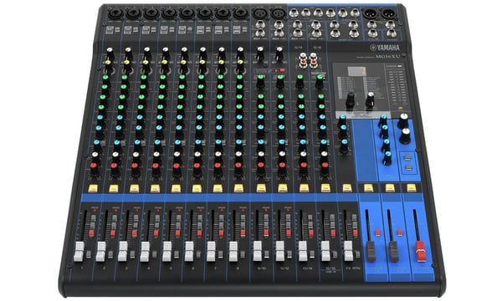Screen dimensions: 502x301
Task: Toggle yellow ON button for channel 8
Action: pos(238,188)
